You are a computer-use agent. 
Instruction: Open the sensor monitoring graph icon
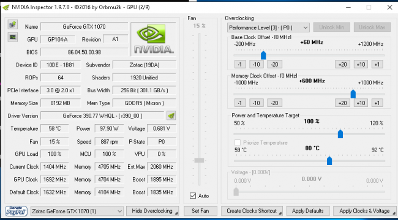tap(12, 37)
